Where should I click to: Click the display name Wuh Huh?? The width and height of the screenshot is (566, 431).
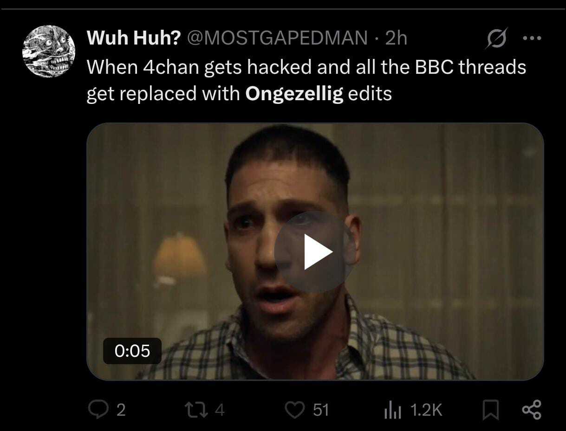point(133,39)
